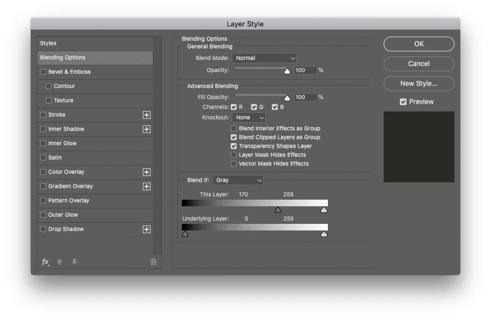Click This Layer black-point slider handle
The height and width of the screenshot is (319, 491).
278,210
